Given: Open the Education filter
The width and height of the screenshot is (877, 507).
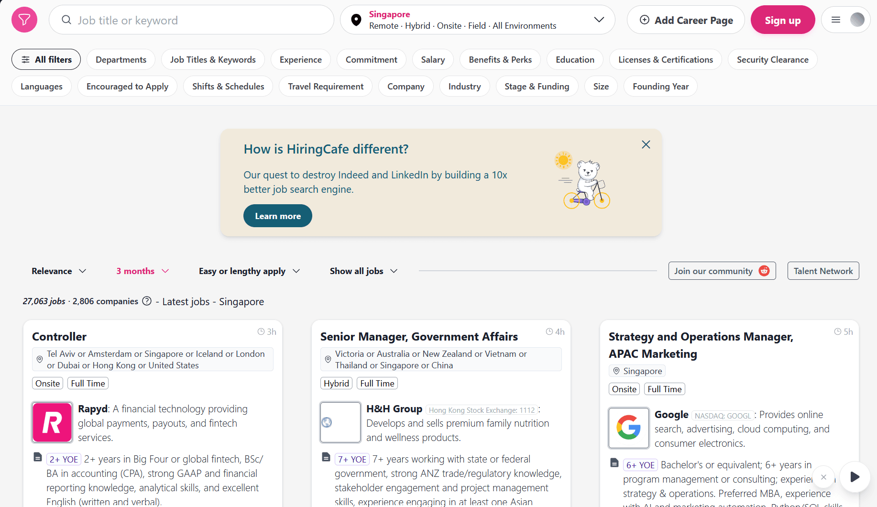Looking at the screenshot, I should (x=575, y=59).
